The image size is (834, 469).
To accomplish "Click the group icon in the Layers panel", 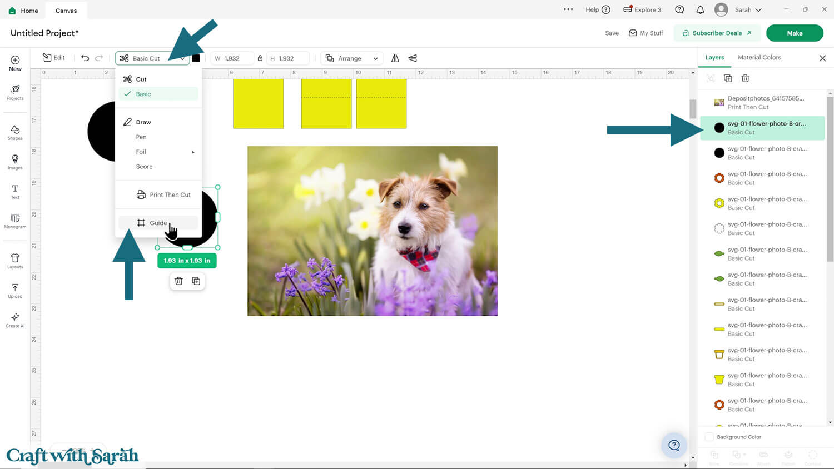I will pos(711,78).
